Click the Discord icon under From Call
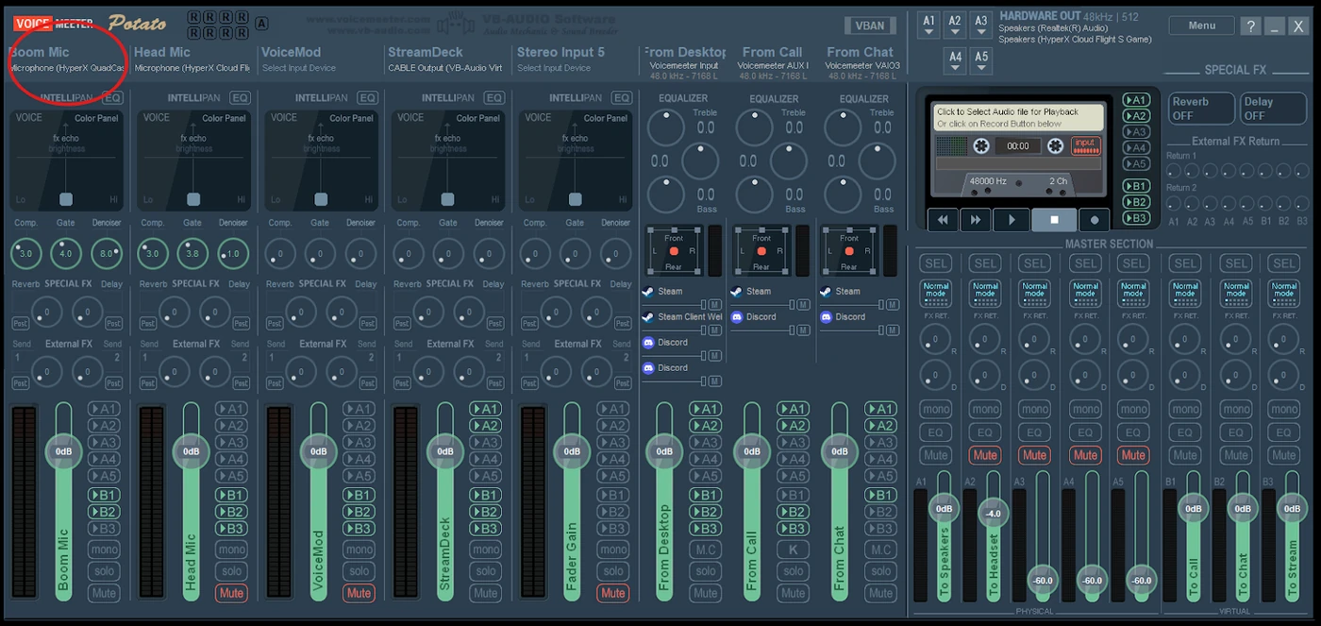The image size is (1321, 626). (x=736, y=317)
